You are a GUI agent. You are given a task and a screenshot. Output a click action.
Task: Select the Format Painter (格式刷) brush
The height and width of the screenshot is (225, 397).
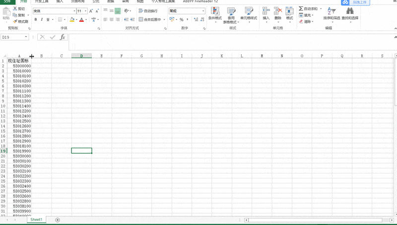15,21
